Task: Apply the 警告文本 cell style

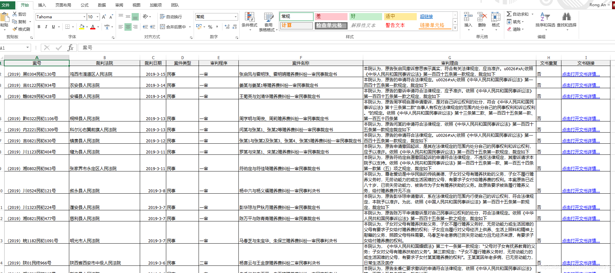Action: tap(395, 25)
